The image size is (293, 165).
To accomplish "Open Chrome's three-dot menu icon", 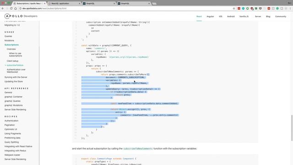I will (x=290, y=8).
